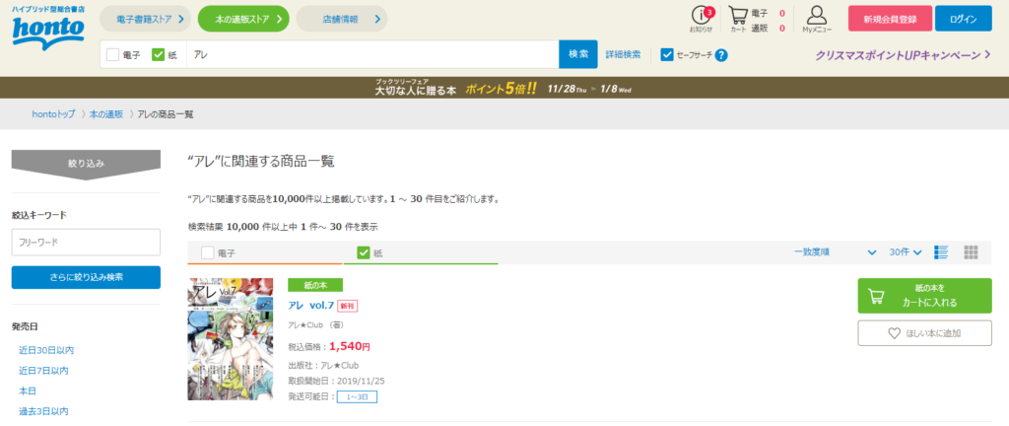Open the アレ vol.7 book cover thumbnail
The height and width of the screenshot is (426, 1009).
(x=231, y=338)
